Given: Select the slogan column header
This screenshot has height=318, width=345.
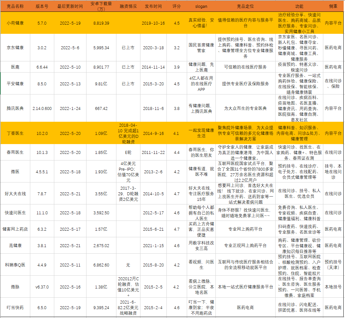Looking at the screenshot, I should coord(201,6).
